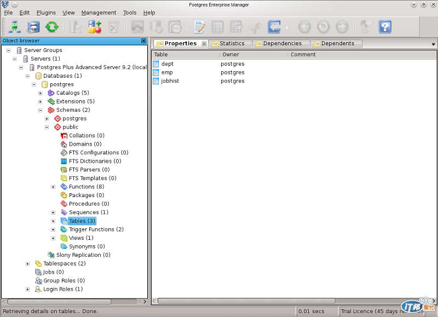This screenshot has width=438, height=317.
Task: Select Collations (0) in the tree
Action: (x=87, y=136)
